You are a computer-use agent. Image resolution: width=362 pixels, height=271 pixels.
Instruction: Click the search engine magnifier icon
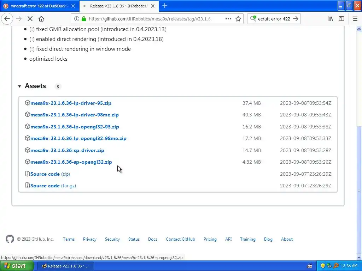[253, 18]
